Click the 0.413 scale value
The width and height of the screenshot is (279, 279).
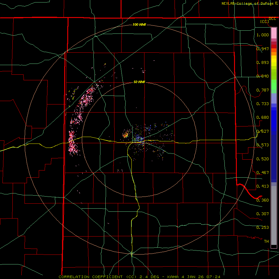tap(263, 186)
